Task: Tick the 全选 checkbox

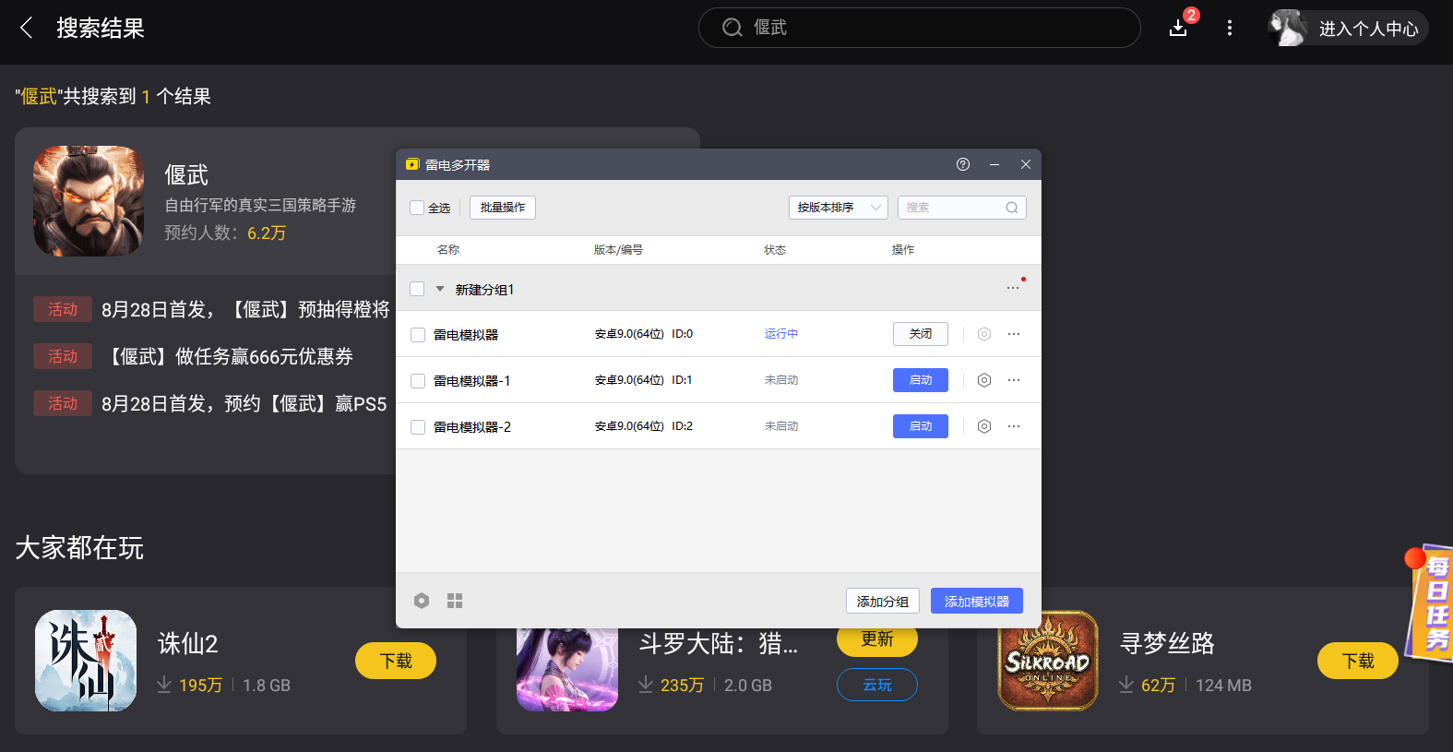Action: click(x=417, y=208)
